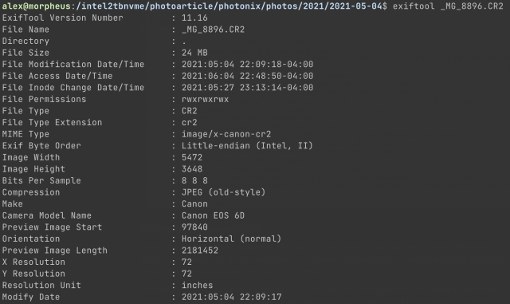Viewport: 510px width, 304px height.
Task: Click the Modify Date value line
Action: point(232,297)
